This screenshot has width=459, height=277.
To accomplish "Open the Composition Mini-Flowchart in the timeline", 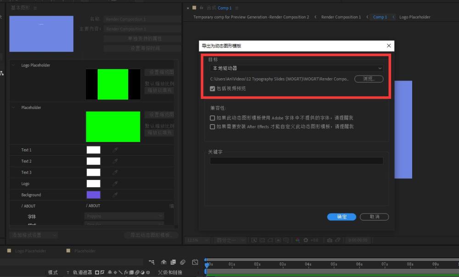I will pos(151,262).
